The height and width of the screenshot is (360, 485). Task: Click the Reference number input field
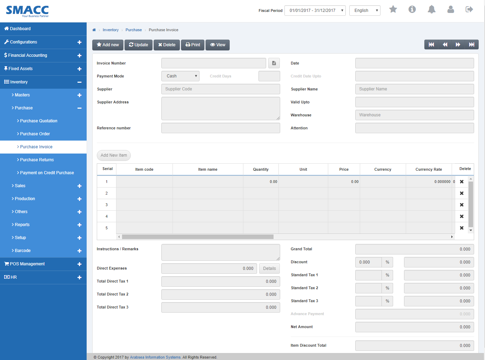click(x=220, y=128)
